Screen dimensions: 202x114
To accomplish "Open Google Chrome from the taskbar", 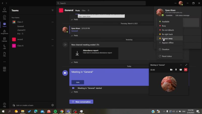I will (62, 111).
